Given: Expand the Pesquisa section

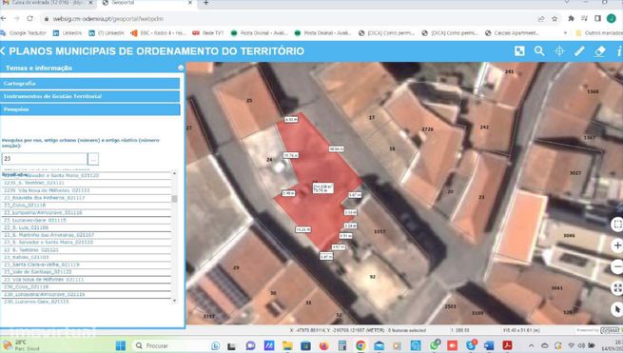Looking at the screenshot, I should [89, 109].
